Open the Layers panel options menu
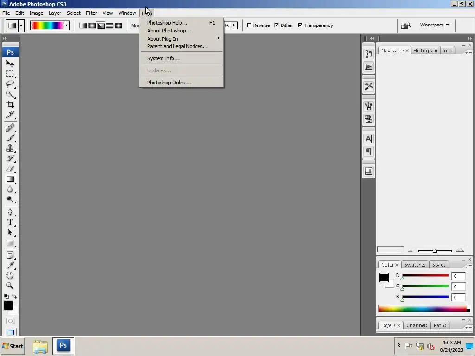 pos(469,327)
